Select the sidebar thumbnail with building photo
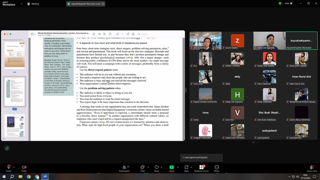 (14, 125)
